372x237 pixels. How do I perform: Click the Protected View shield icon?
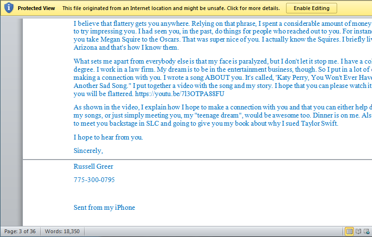click(9, 8)
